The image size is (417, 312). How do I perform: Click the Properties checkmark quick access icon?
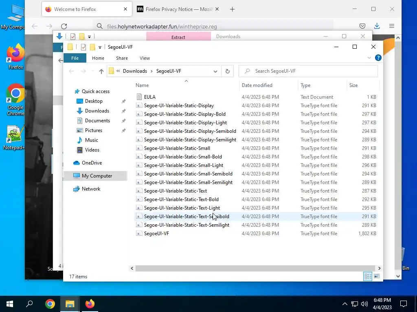coord(83,47)
